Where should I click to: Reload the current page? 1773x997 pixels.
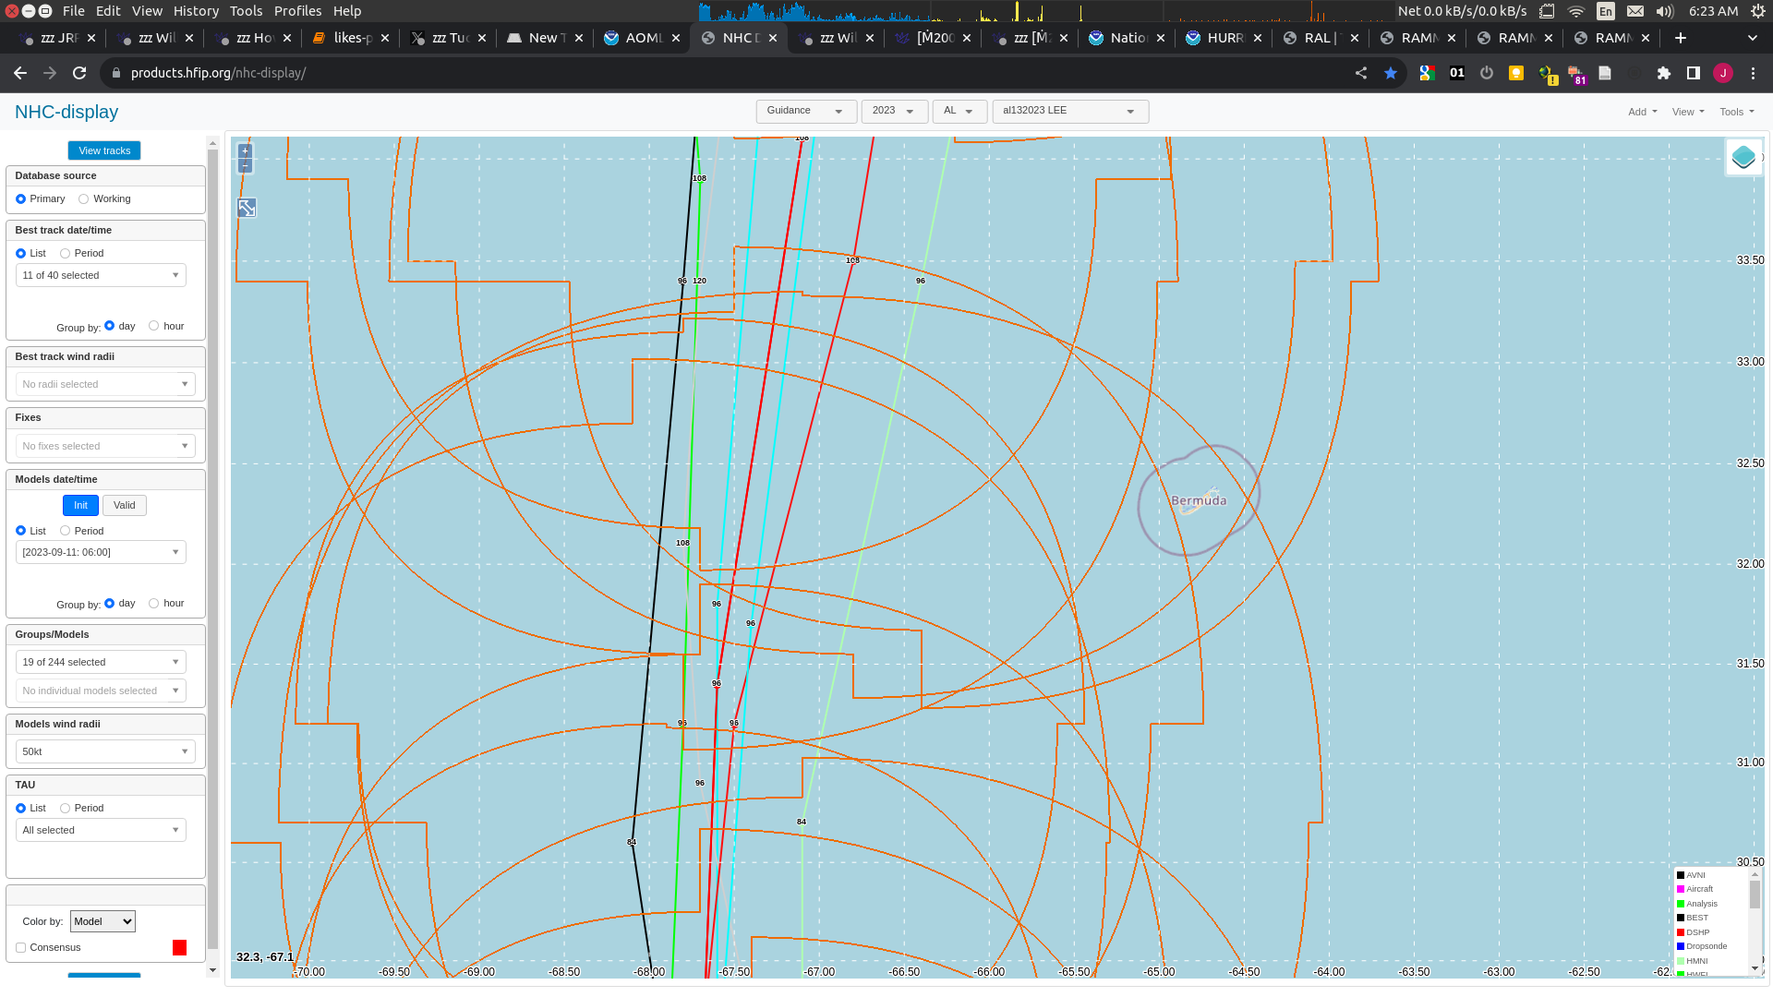coord(79,73)
